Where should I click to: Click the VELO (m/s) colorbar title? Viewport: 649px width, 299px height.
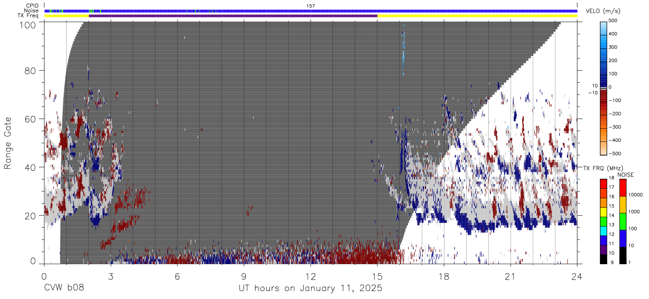click(602, 11)
